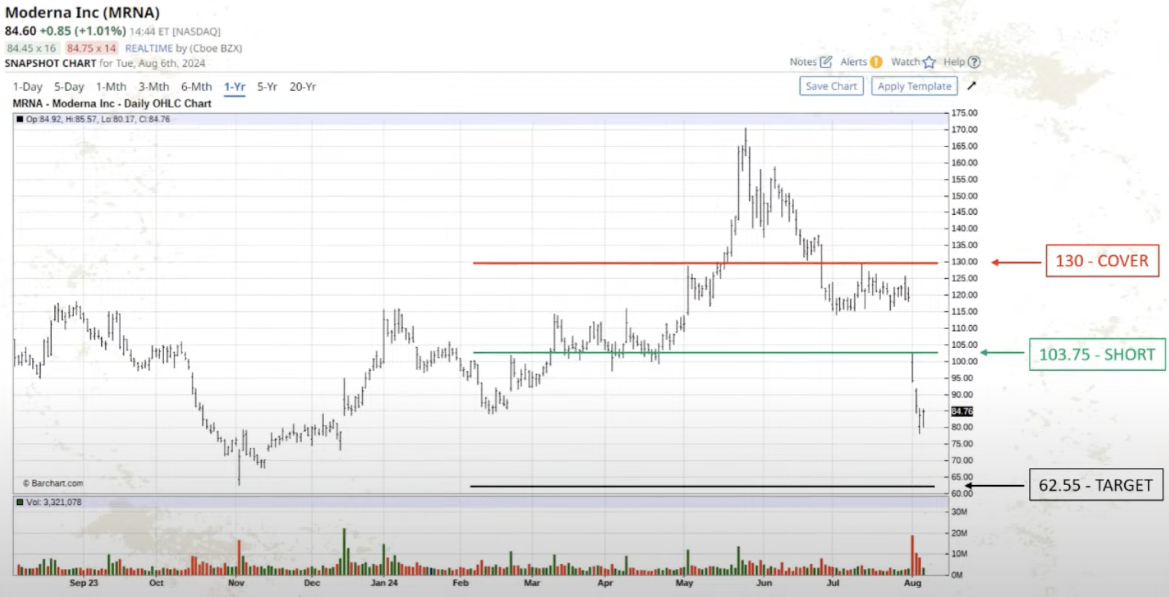The image size is (1169, 597).
Task: Click the SNAPSHOT CHART heading
Action: click(x=50, y=63)
